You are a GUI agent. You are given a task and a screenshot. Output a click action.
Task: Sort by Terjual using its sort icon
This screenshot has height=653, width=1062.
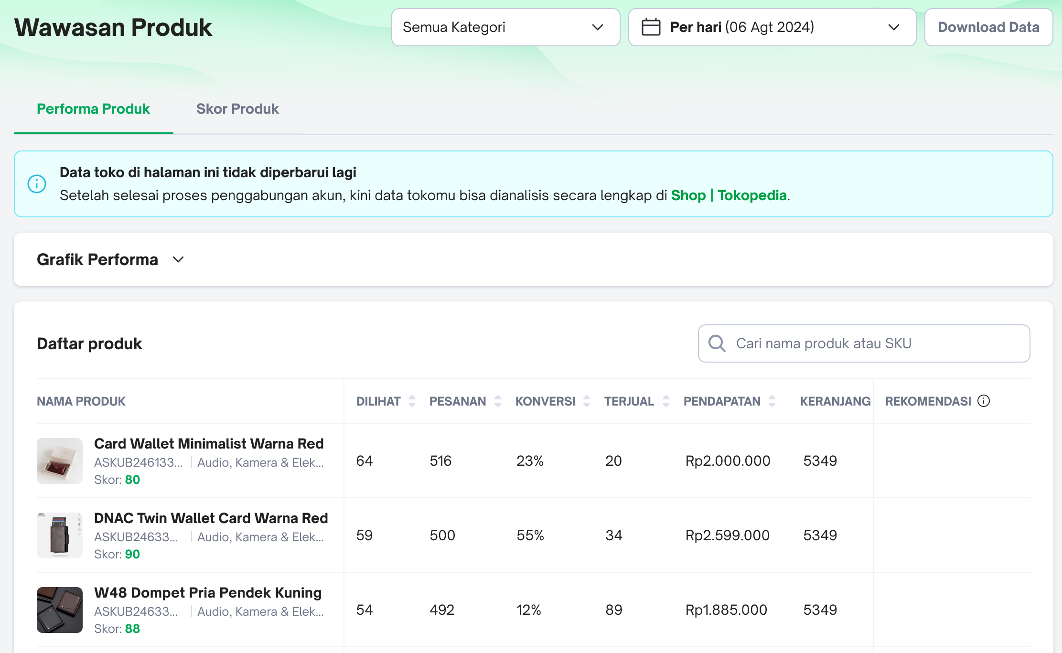666,401
